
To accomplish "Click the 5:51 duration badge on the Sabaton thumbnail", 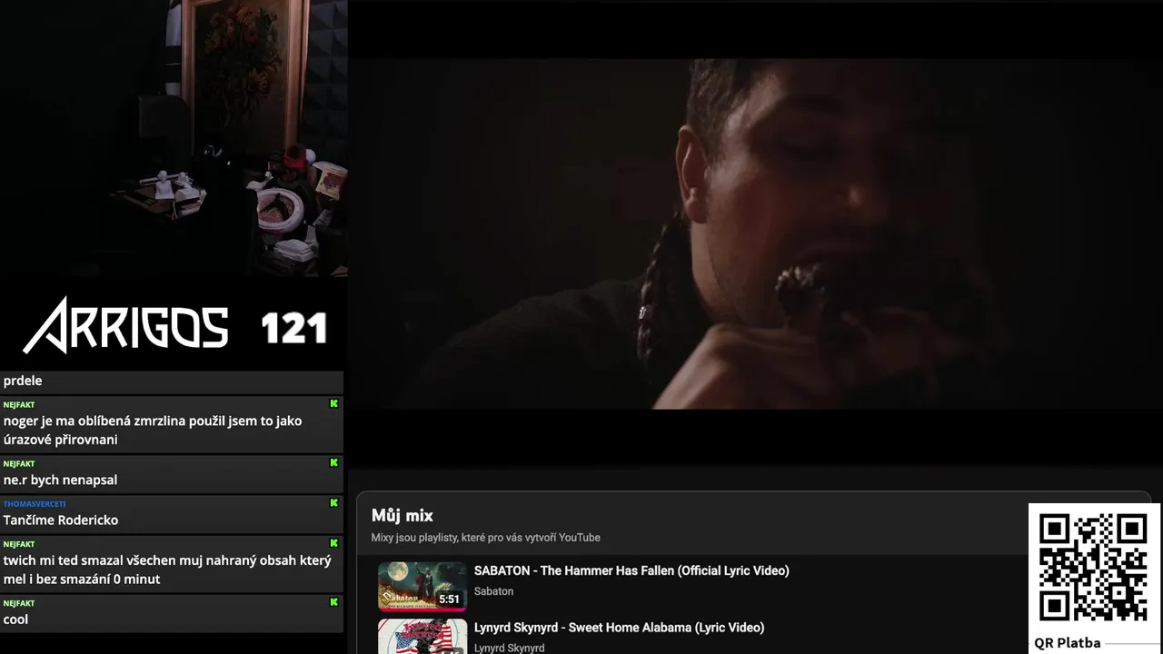I will pos(449,599).
